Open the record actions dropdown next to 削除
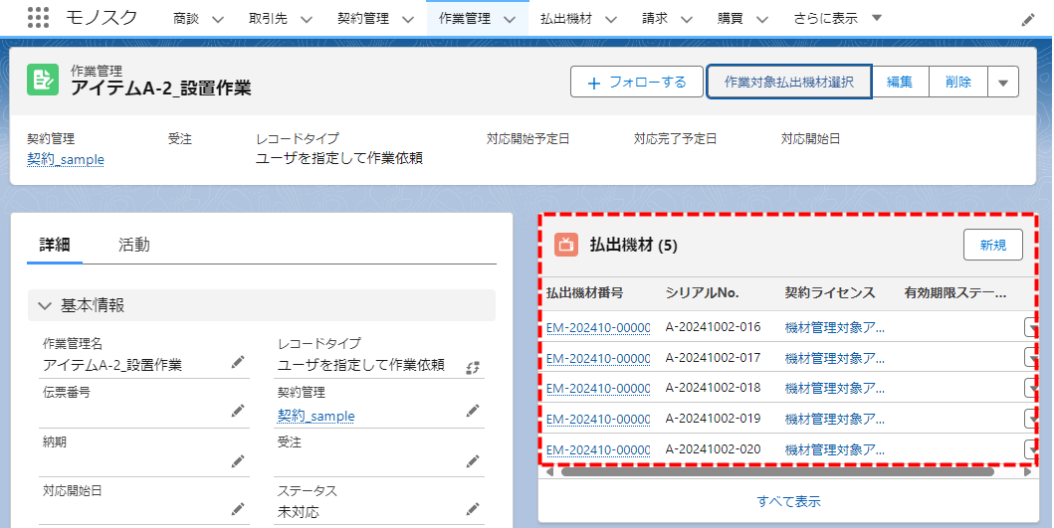Screen dimensions: 1054x528 (1002, 83)
